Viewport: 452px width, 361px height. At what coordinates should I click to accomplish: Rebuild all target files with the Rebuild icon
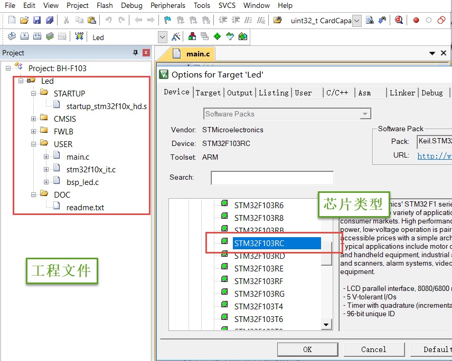coord(37,36)
